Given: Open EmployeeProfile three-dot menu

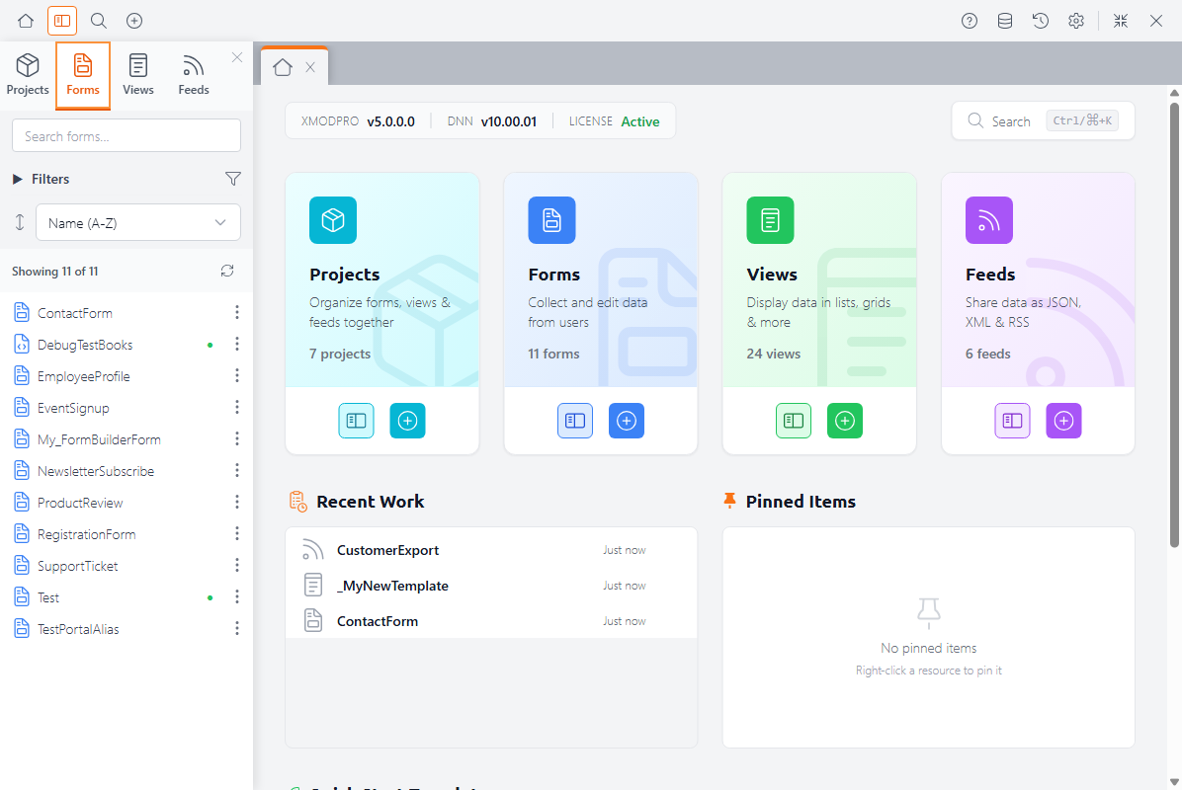Looking at the screenshot, I should tap(237, 376).
